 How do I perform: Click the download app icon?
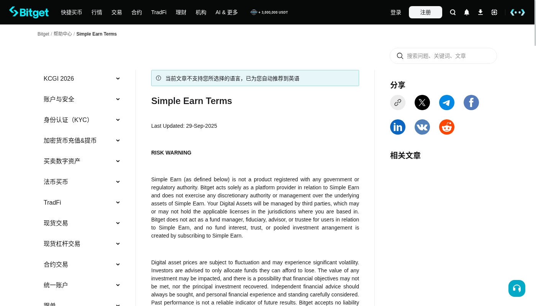click(x=480, y=12)
